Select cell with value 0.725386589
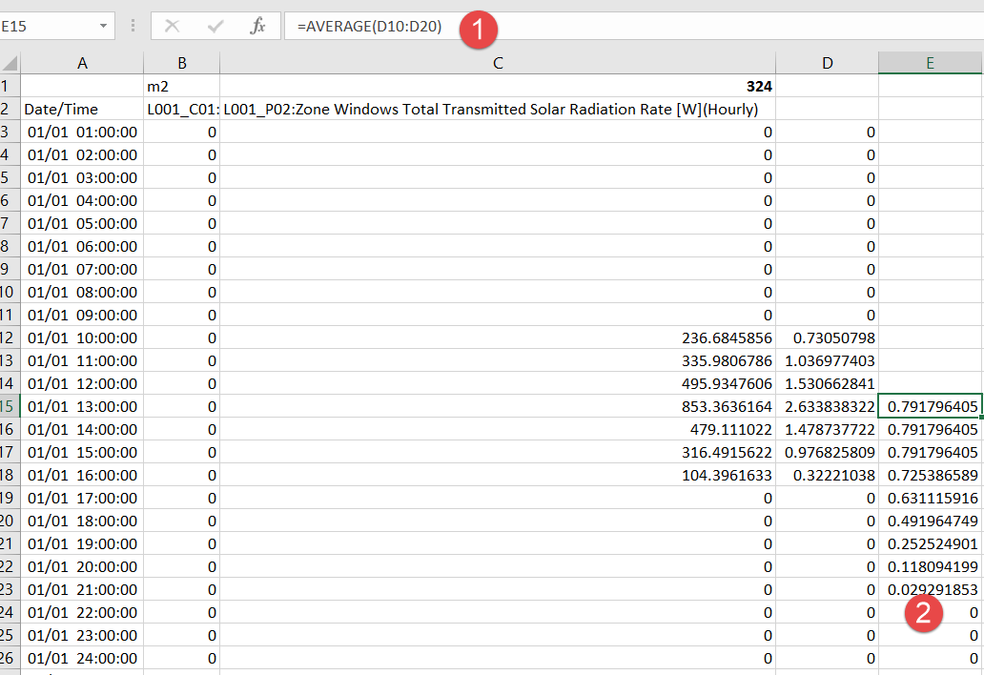The width and height of the screenshot is (984, 675). 930,475
